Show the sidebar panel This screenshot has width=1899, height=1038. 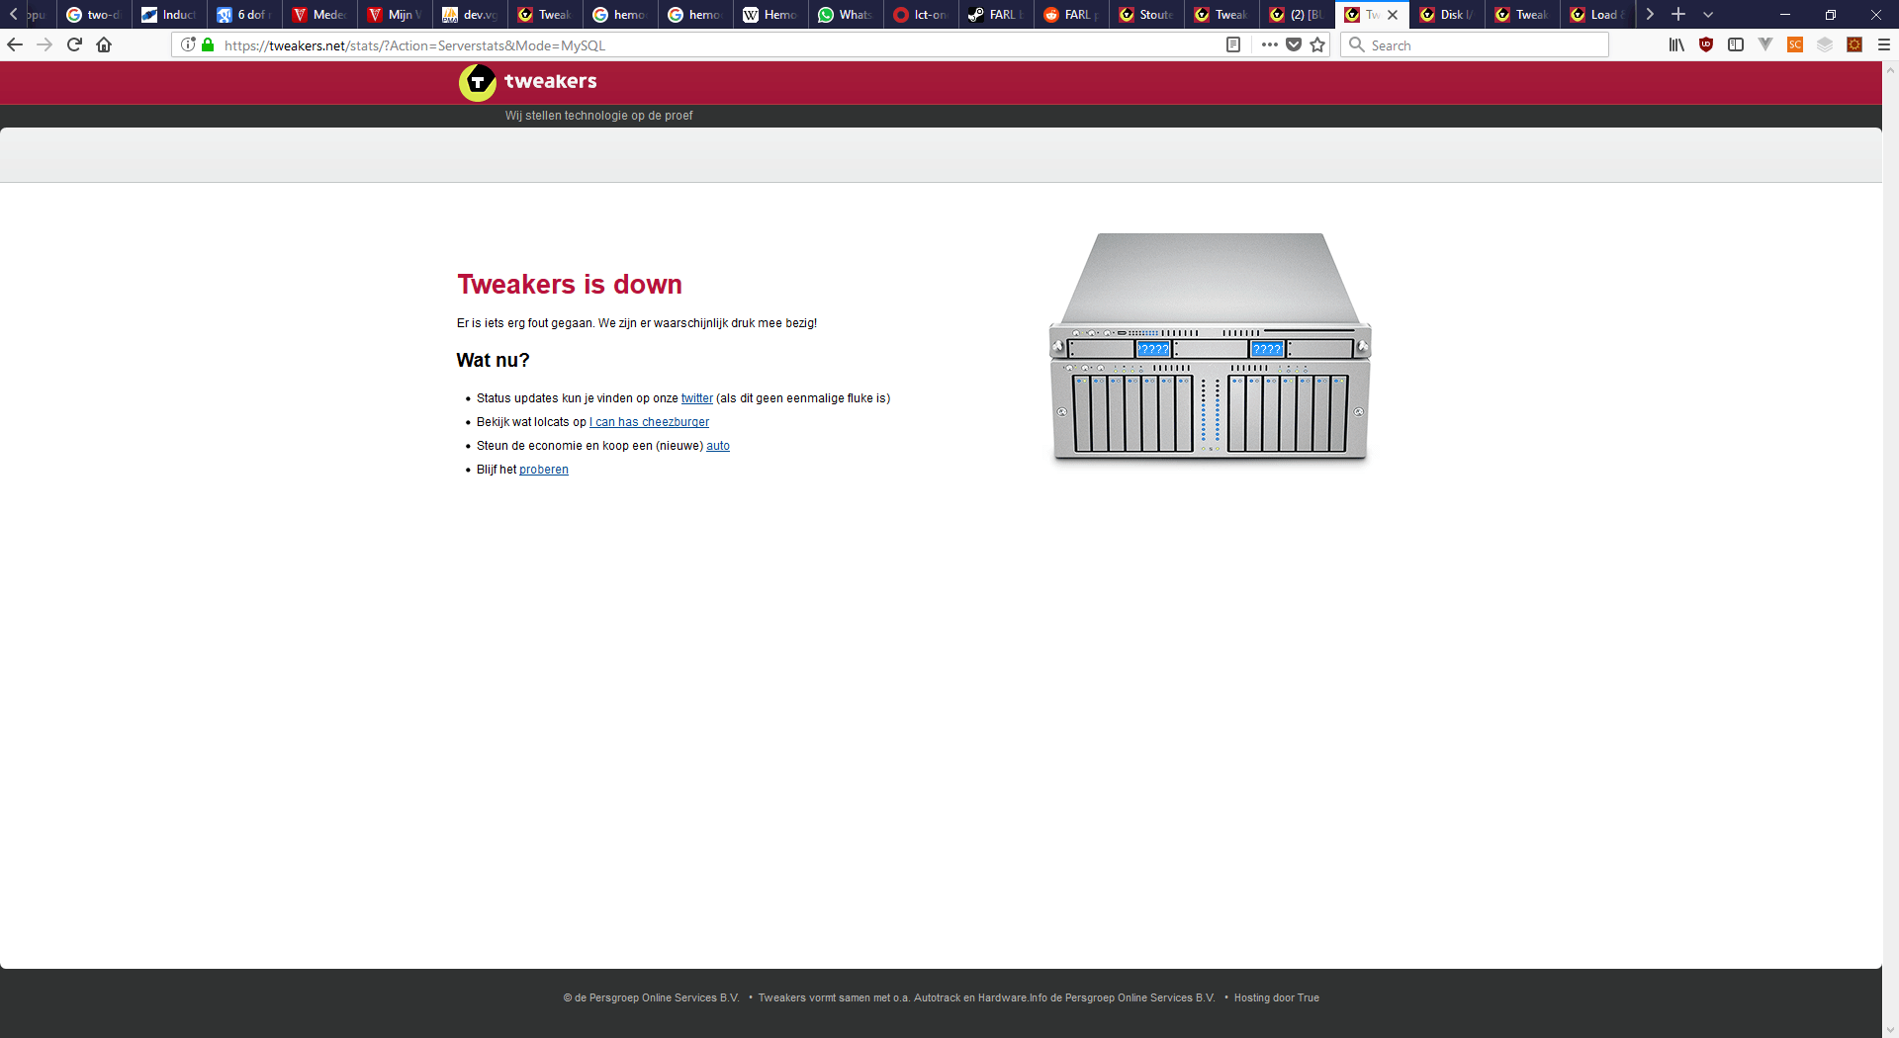pos(1736,44)
